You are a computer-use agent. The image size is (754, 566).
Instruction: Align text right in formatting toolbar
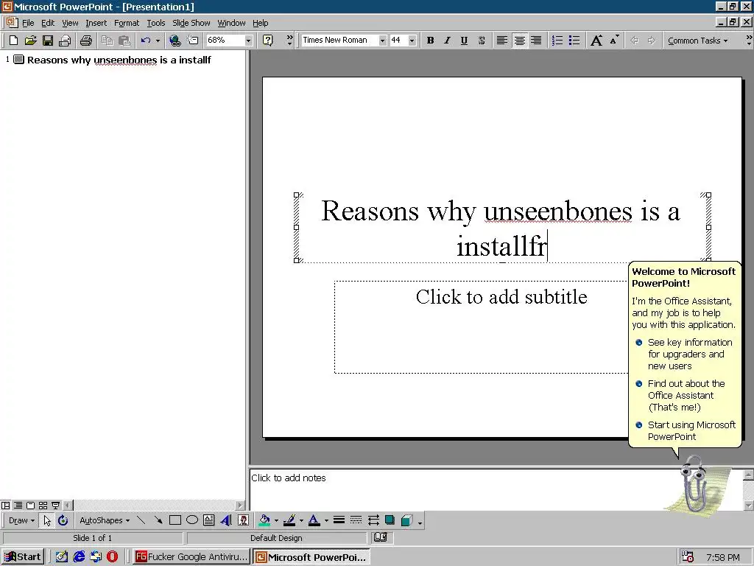pyautogui.click(x=536, y=41)
